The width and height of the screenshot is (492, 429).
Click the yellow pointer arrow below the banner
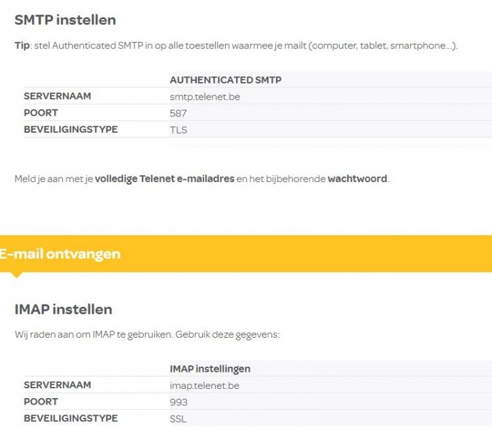click(x=16, y=275)
